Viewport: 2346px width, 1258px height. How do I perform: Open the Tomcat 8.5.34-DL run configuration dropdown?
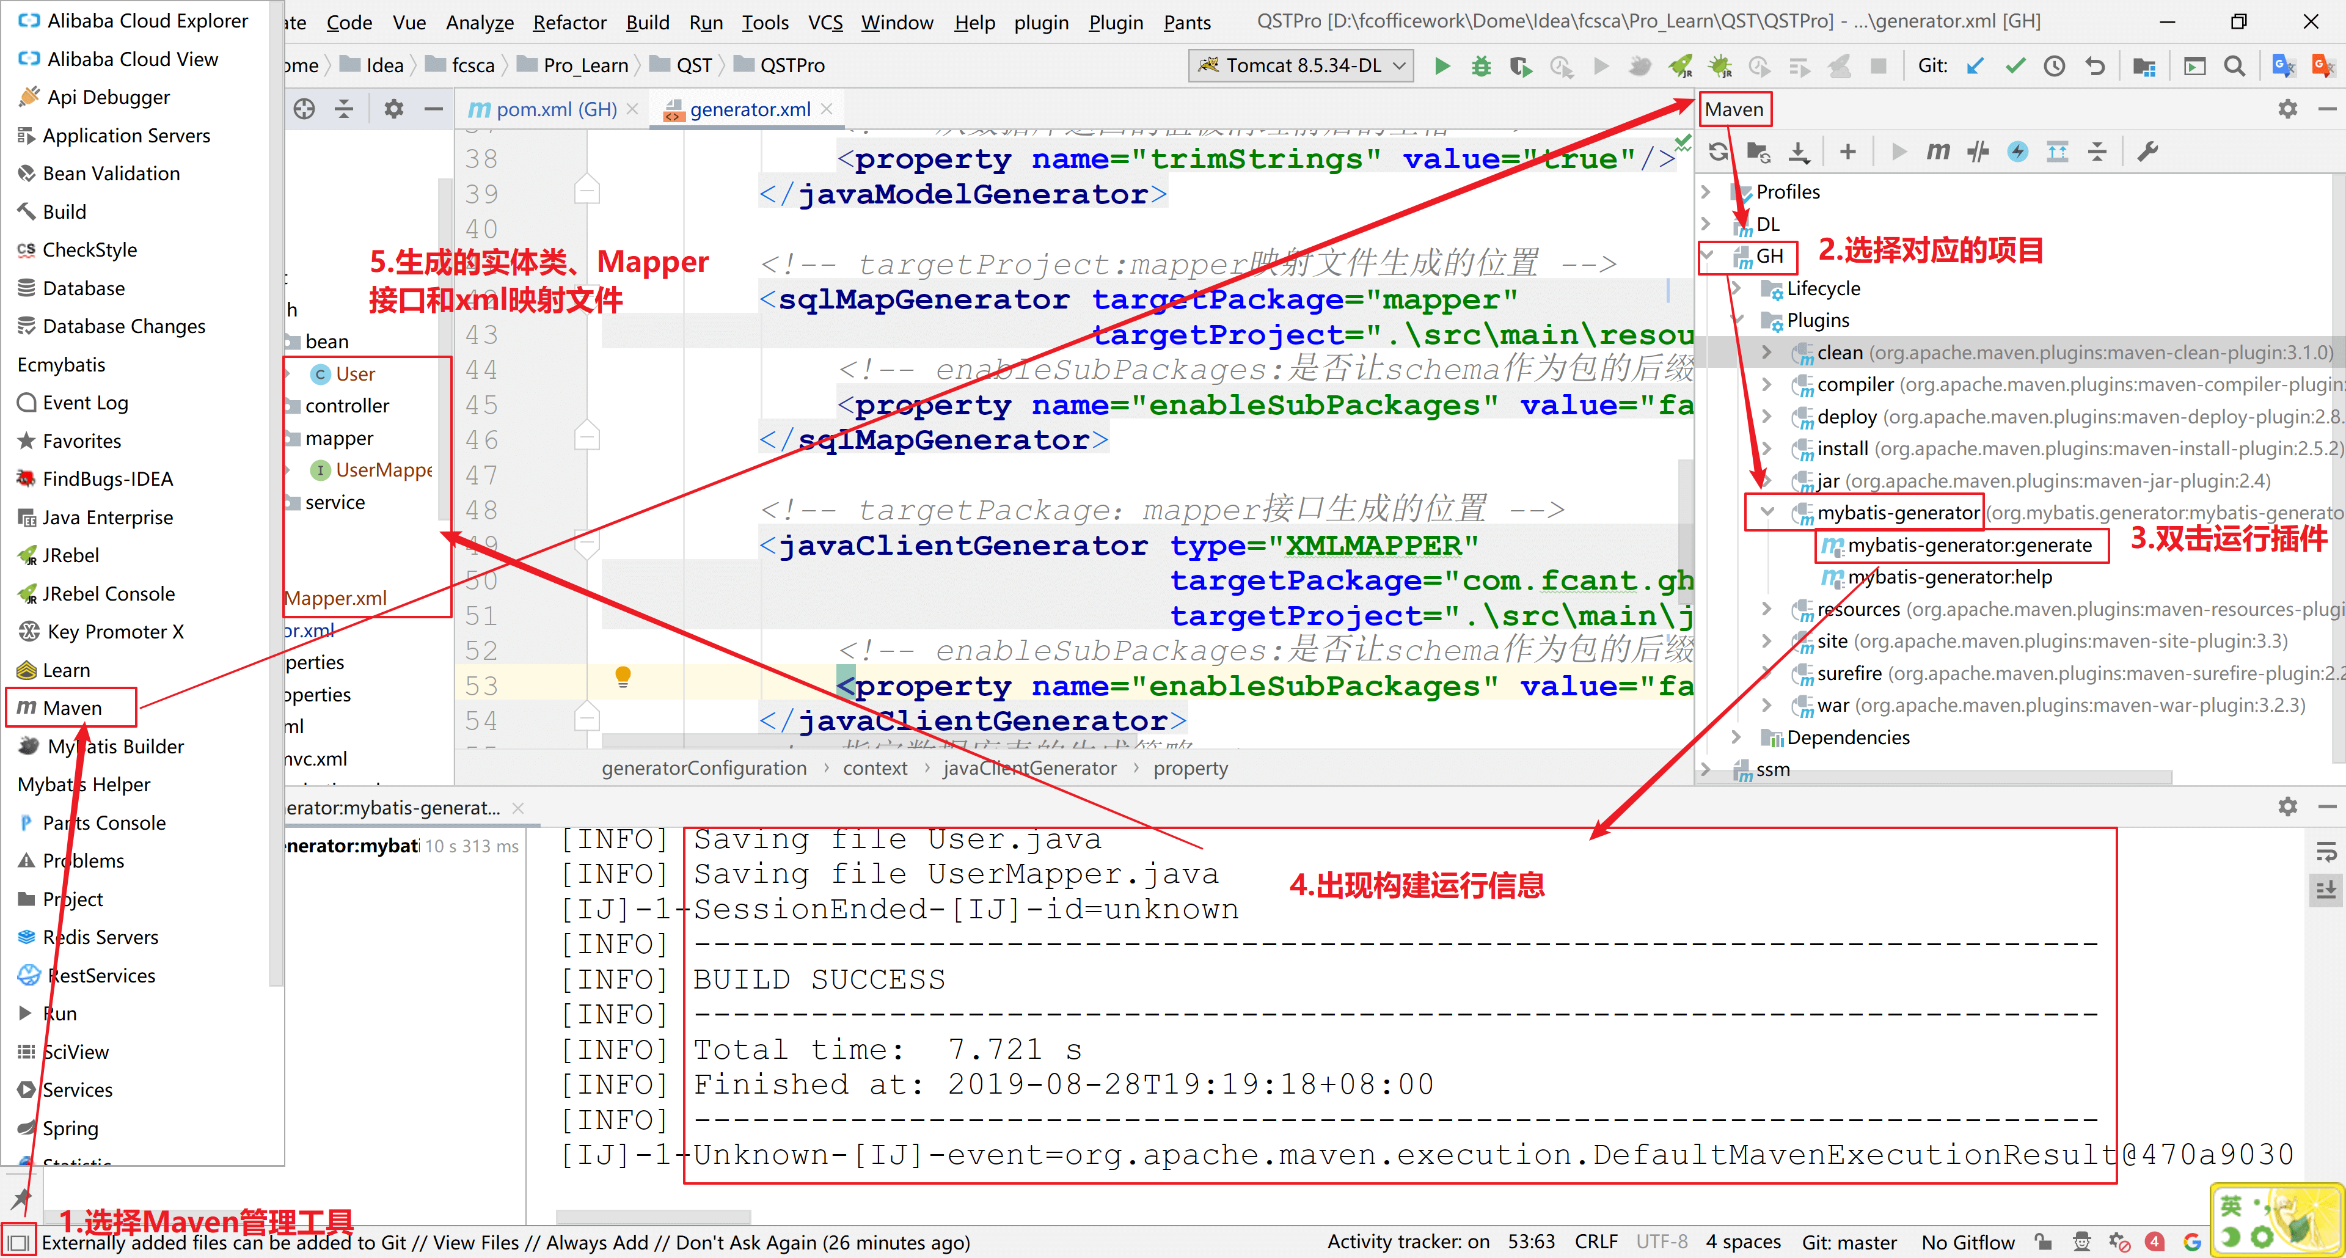coord(1303,65)
